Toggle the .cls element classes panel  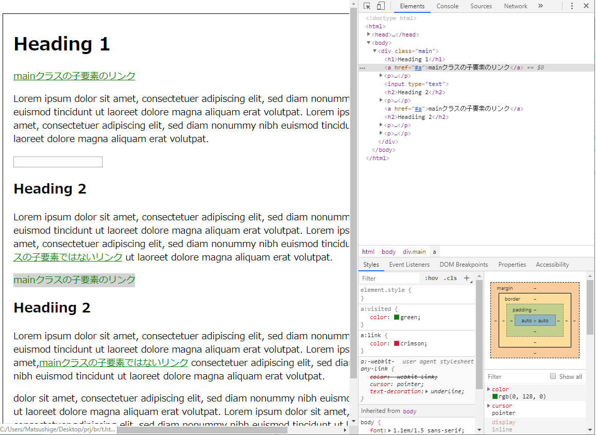point(450,279)
